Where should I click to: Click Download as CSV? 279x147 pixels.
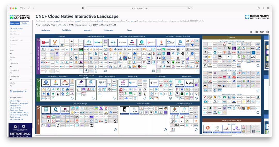[19, 91]
